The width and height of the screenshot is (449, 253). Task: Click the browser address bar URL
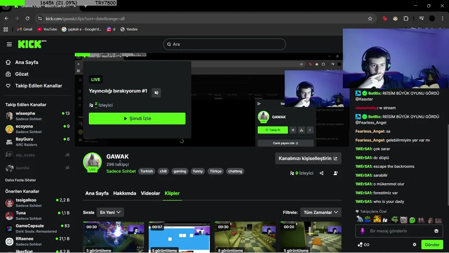pos(85,19)
